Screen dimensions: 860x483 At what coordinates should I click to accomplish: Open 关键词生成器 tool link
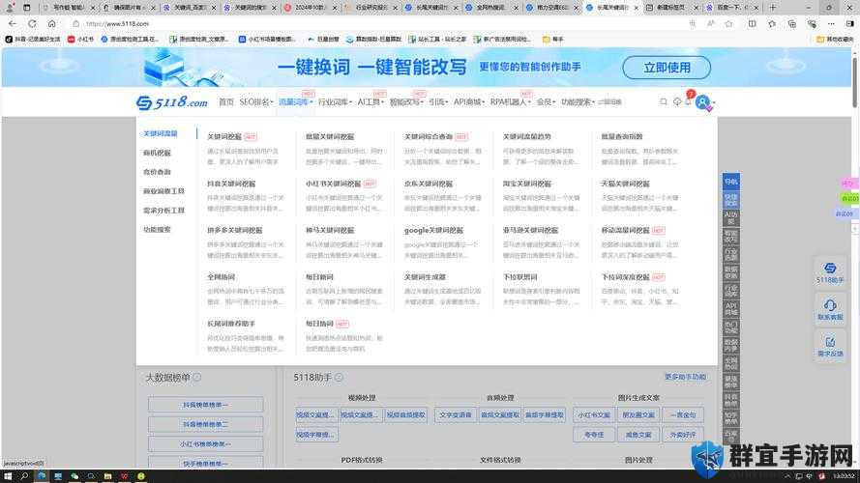coord(425,277)
